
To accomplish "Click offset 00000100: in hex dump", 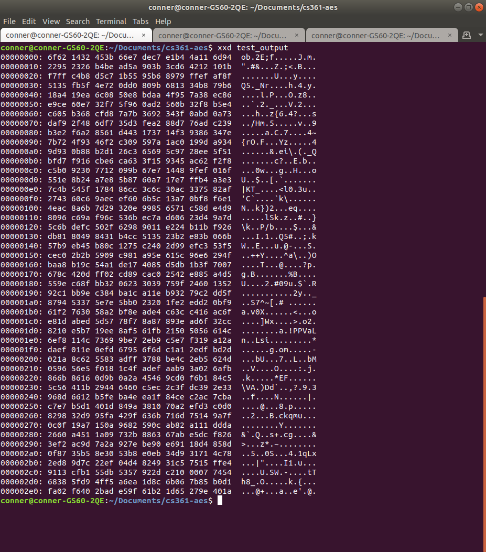I will point(21,209).
